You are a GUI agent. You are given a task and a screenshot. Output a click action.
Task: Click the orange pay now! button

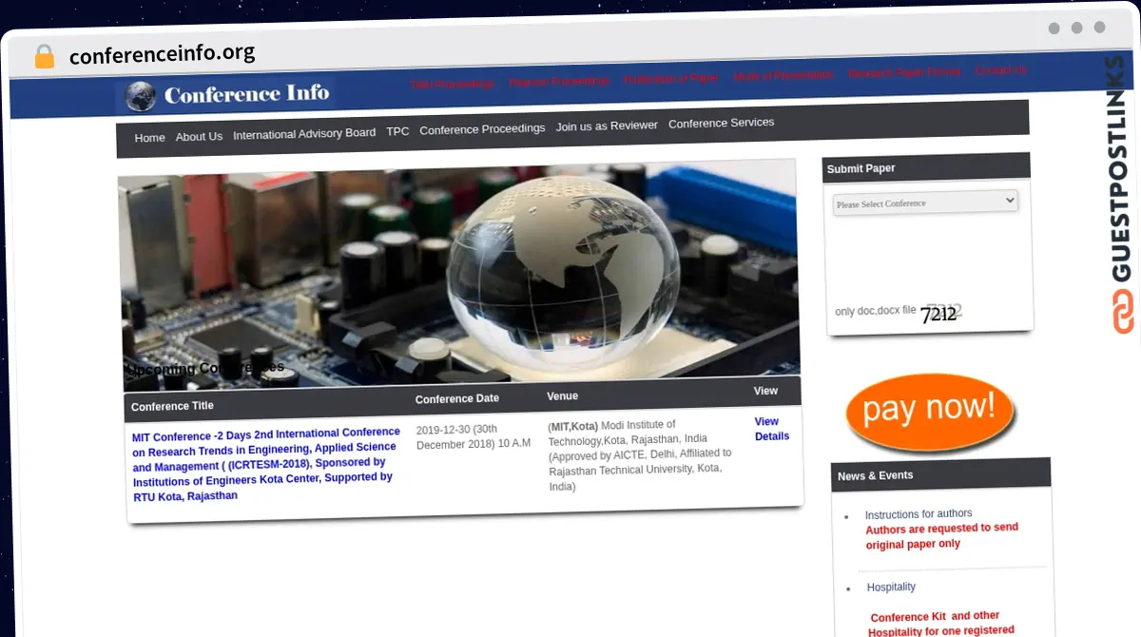point(929,410)
